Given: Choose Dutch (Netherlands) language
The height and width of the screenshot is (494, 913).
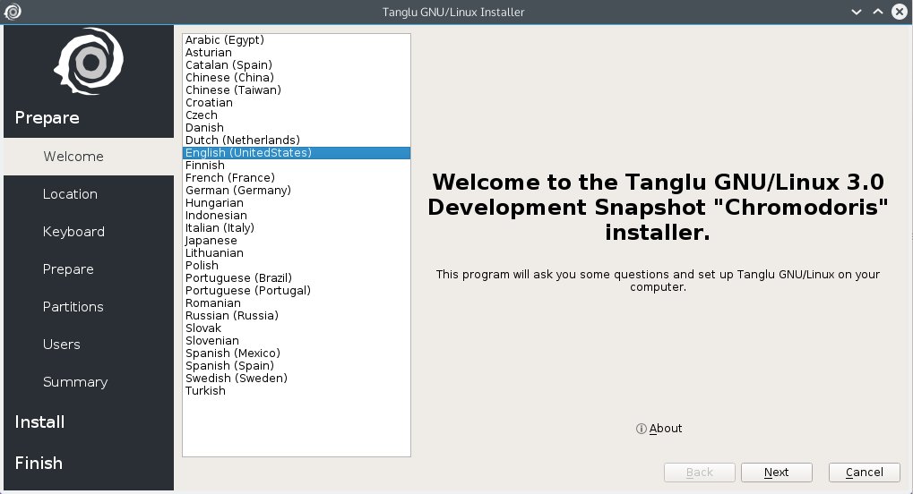Looking at the screenshot, I should 297,141.
